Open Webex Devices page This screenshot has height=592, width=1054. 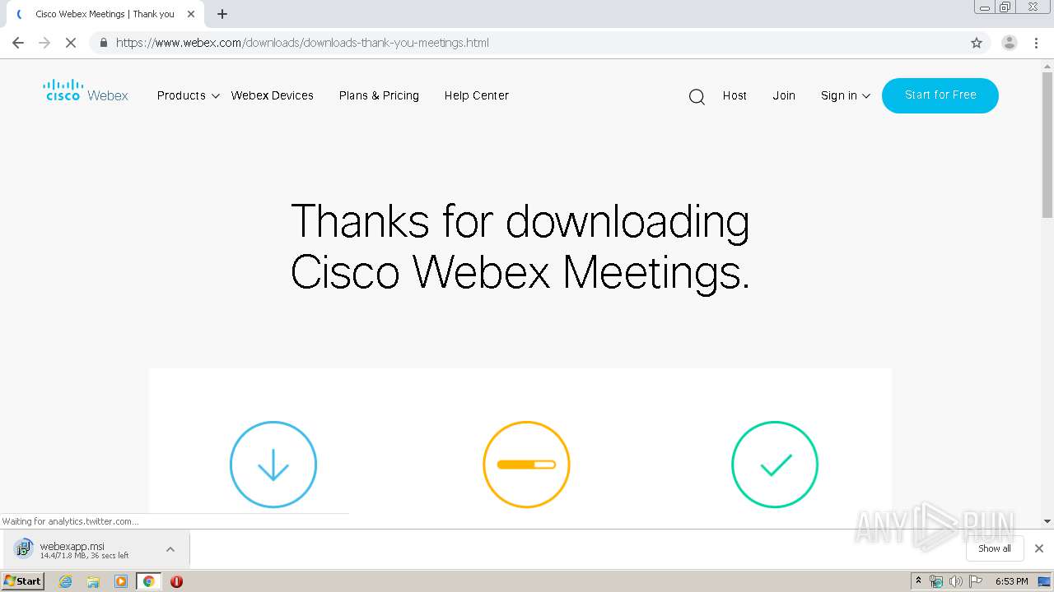(x=273, y=95)
